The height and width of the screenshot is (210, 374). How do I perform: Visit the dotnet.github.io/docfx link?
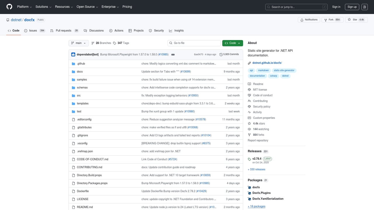tap(266, 62)
